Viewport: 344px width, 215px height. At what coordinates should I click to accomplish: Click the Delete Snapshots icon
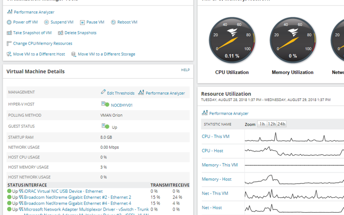(x=61, y=33)
